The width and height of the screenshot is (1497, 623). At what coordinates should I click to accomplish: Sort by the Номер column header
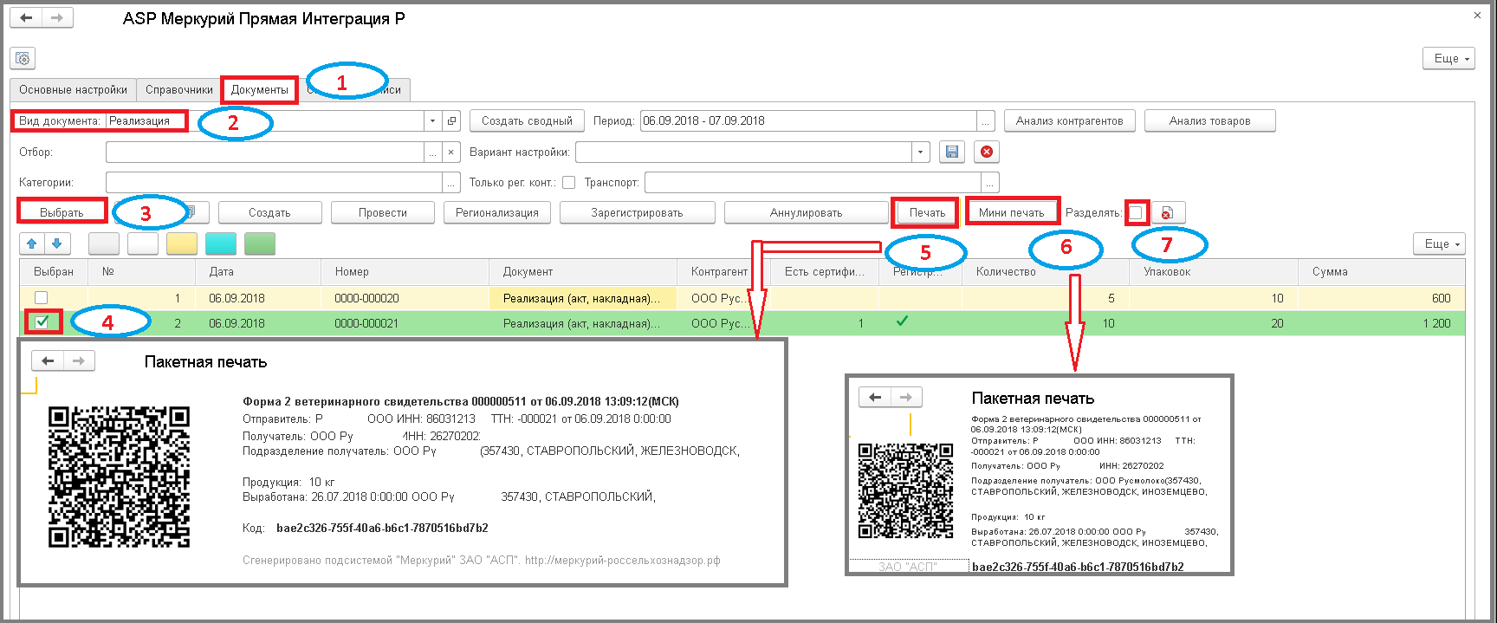click(x=405, y=272)
